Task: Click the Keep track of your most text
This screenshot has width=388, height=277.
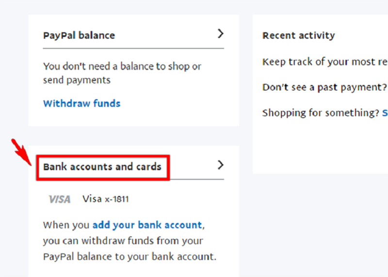Action: 325,62
